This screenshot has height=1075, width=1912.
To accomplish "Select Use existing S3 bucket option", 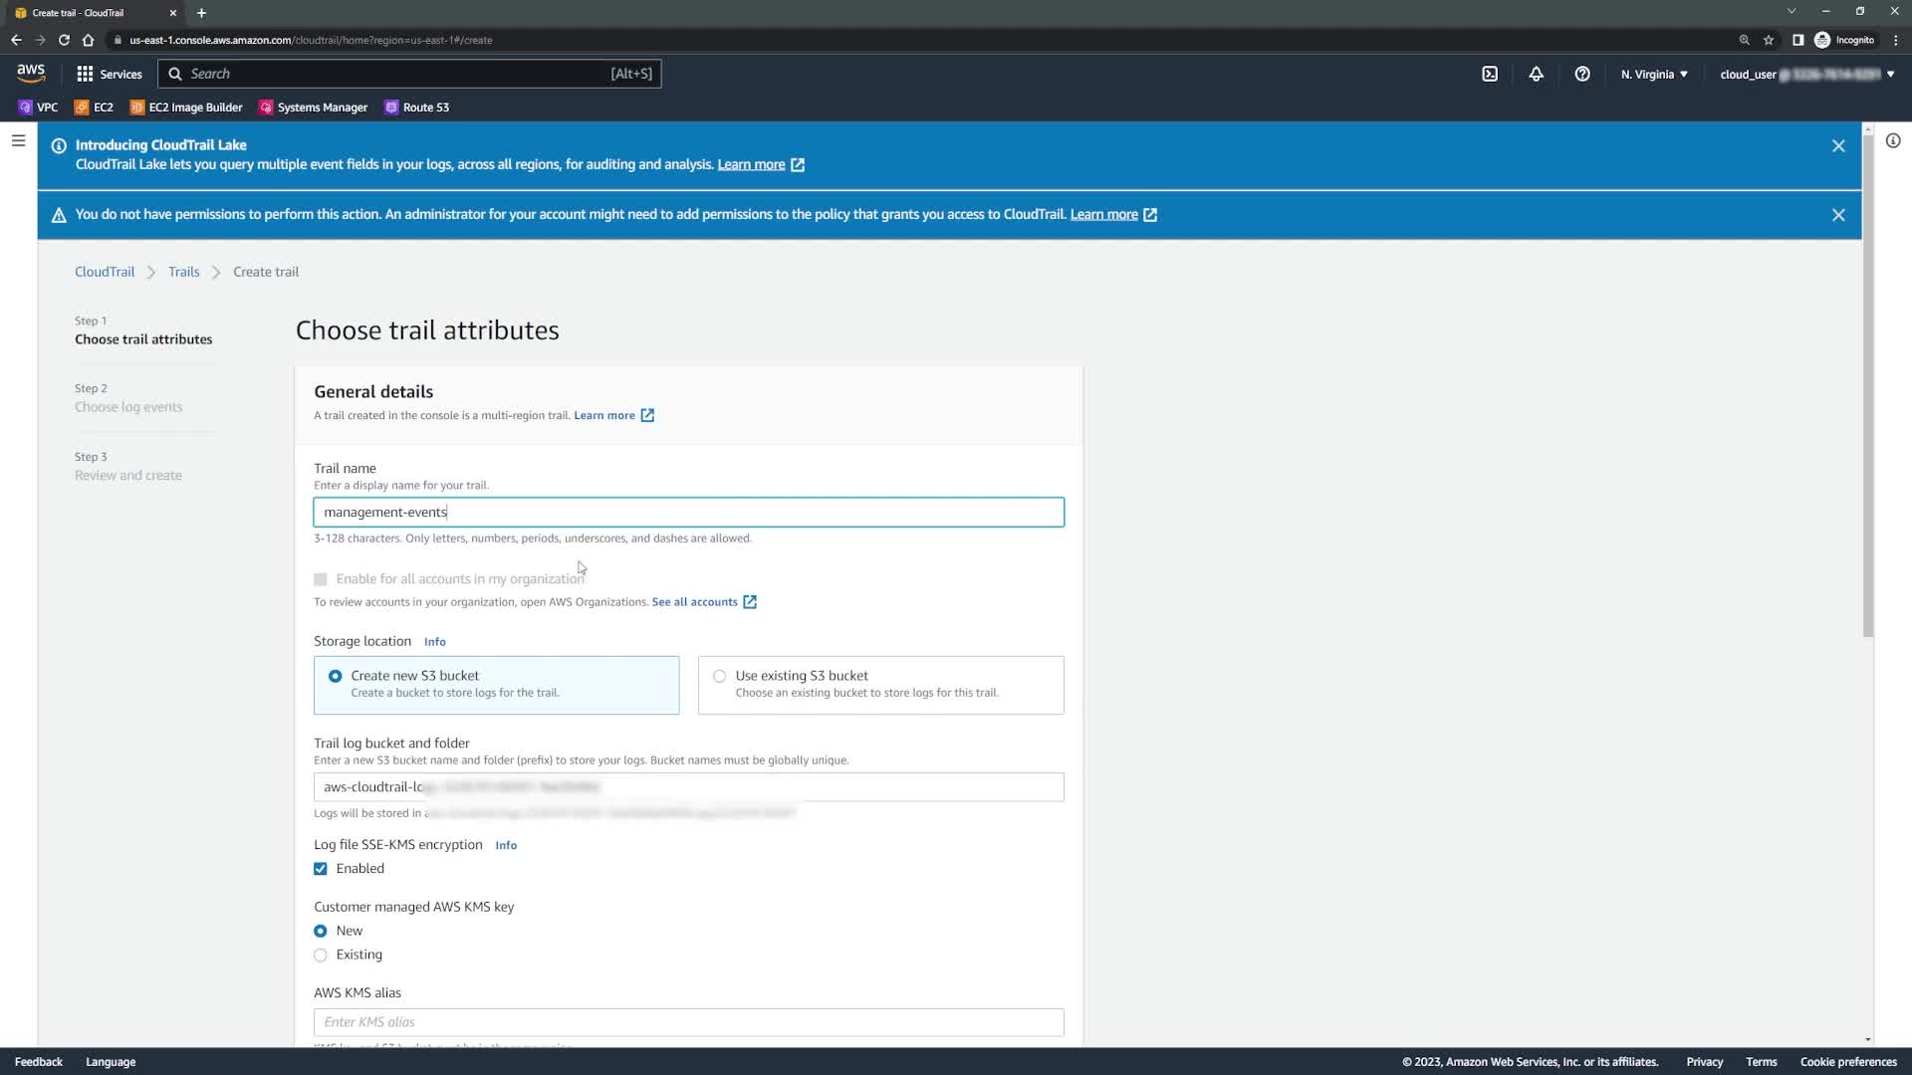I will [719, 676].
